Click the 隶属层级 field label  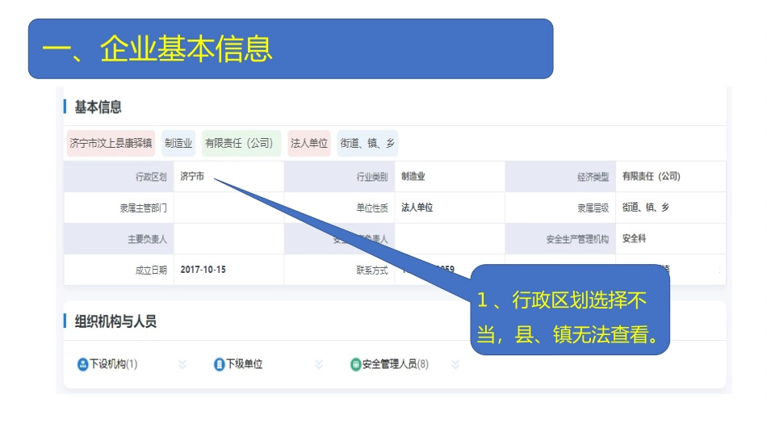593,208
